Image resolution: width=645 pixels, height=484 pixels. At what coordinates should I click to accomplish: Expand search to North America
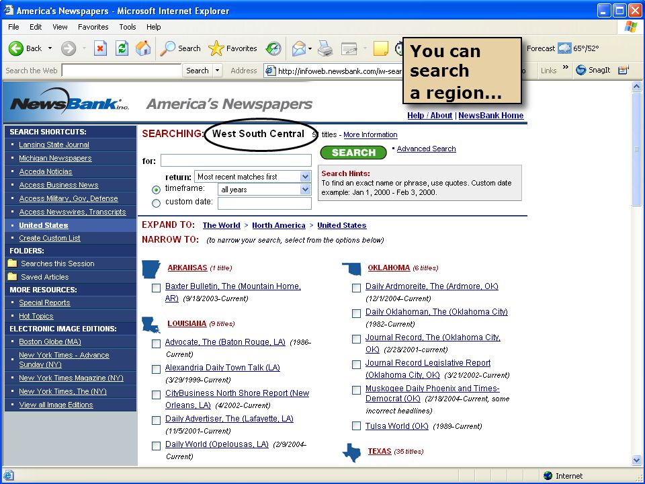click(278, 225)
